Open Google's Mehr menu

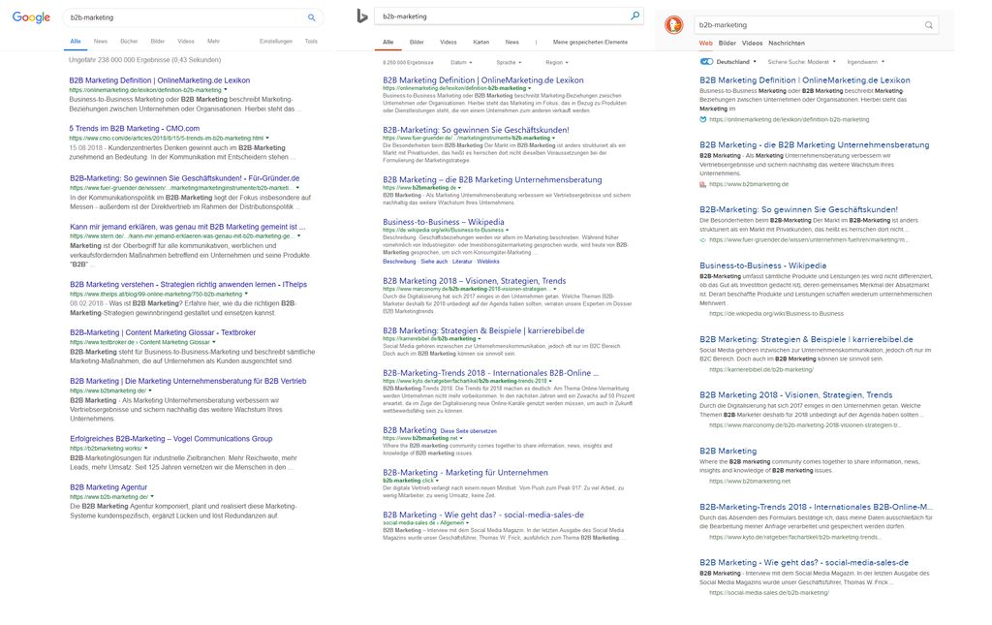pos(212,41)
